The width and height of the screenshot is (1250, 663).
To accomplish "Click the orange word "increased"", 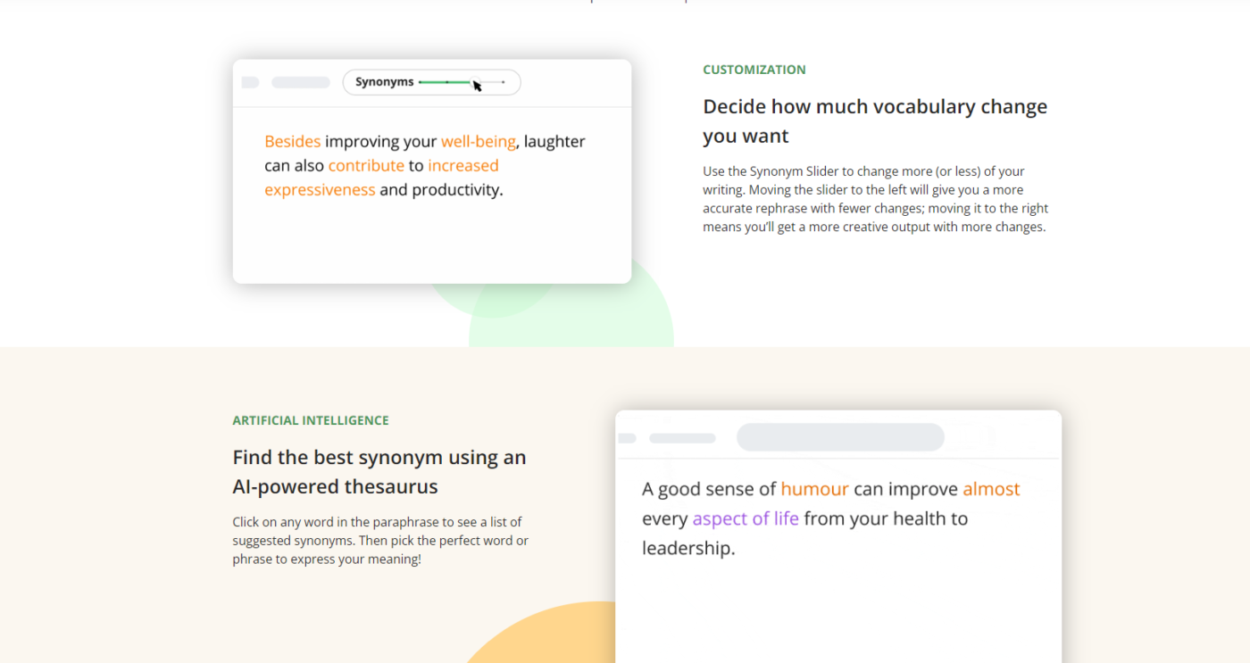I will pyautogui.click(x=462, y=165).
